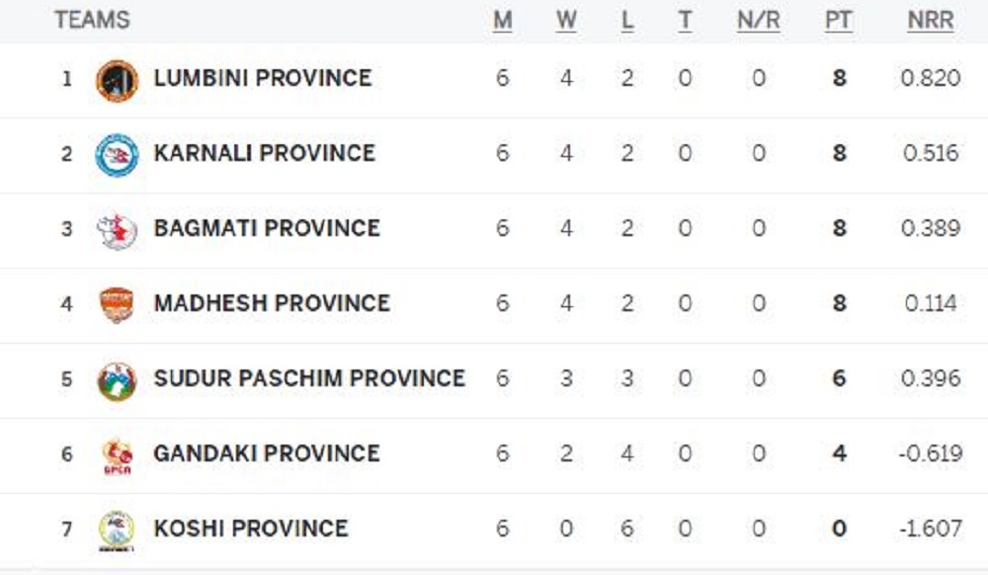This screenshot has height=575, width=988.
Task: Click the M matches column header
Action: pos(502,21)
